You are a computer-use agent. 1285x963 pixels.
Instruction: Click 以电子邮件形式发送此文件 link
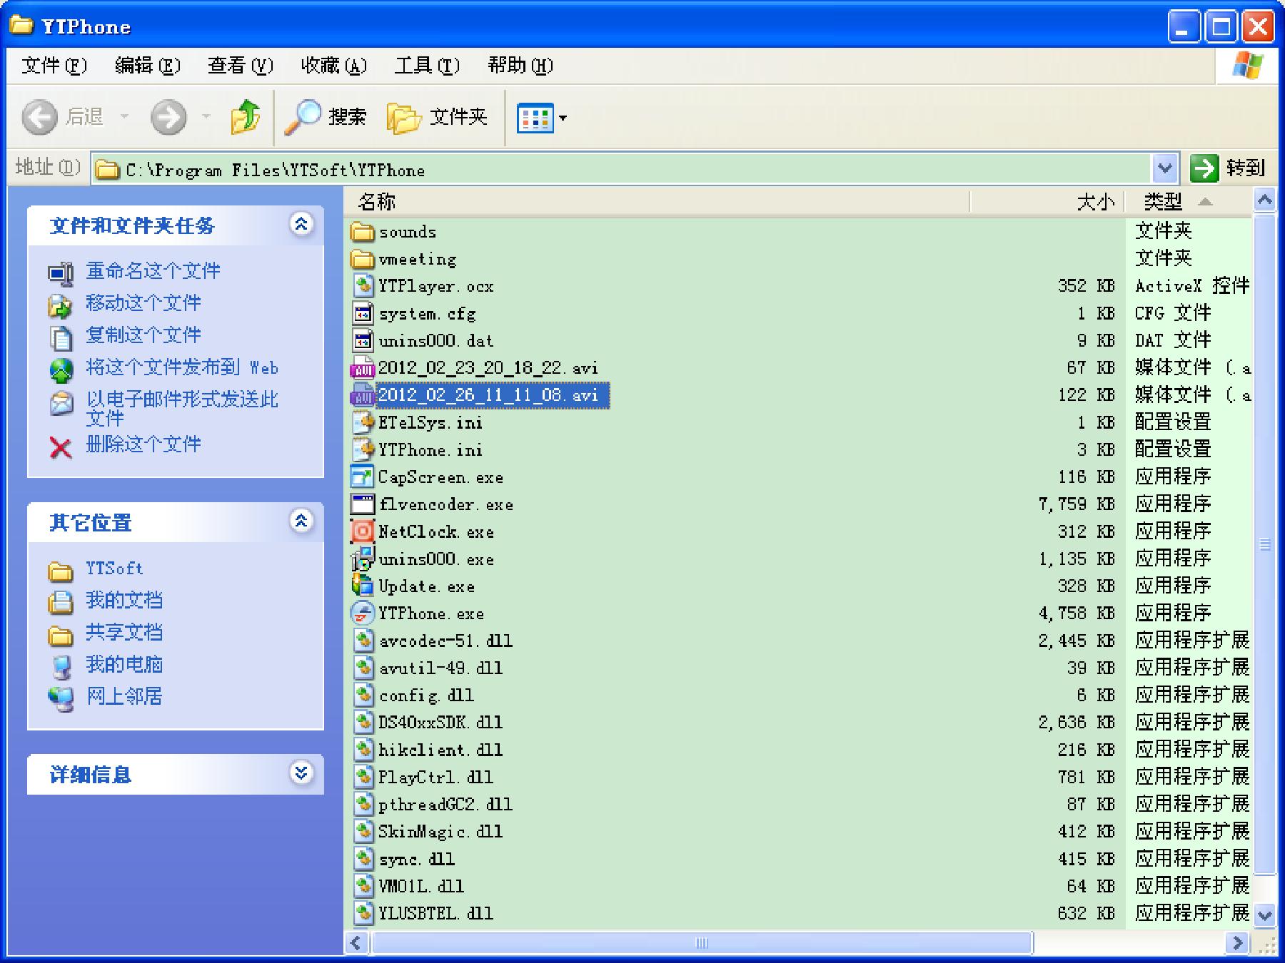tap(182, 409)
